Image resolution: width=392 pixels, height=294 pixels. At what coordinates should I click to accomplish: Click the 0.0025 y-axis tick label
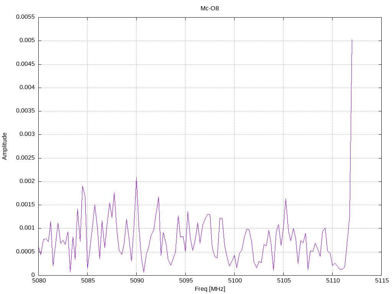pyautogui.click(x=25, y=158)
